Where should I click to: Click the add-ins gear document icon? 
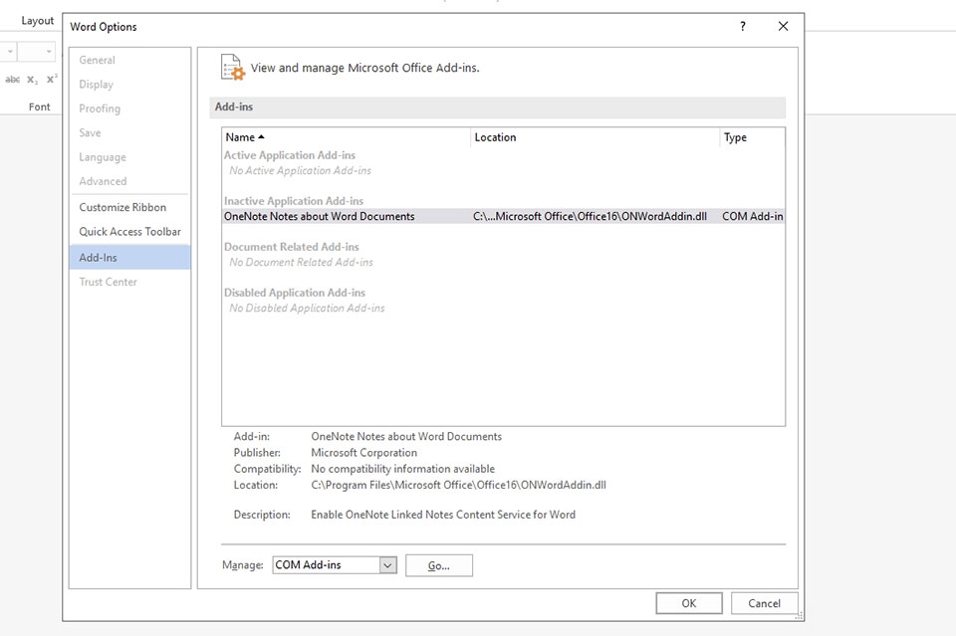pos(232,68)
